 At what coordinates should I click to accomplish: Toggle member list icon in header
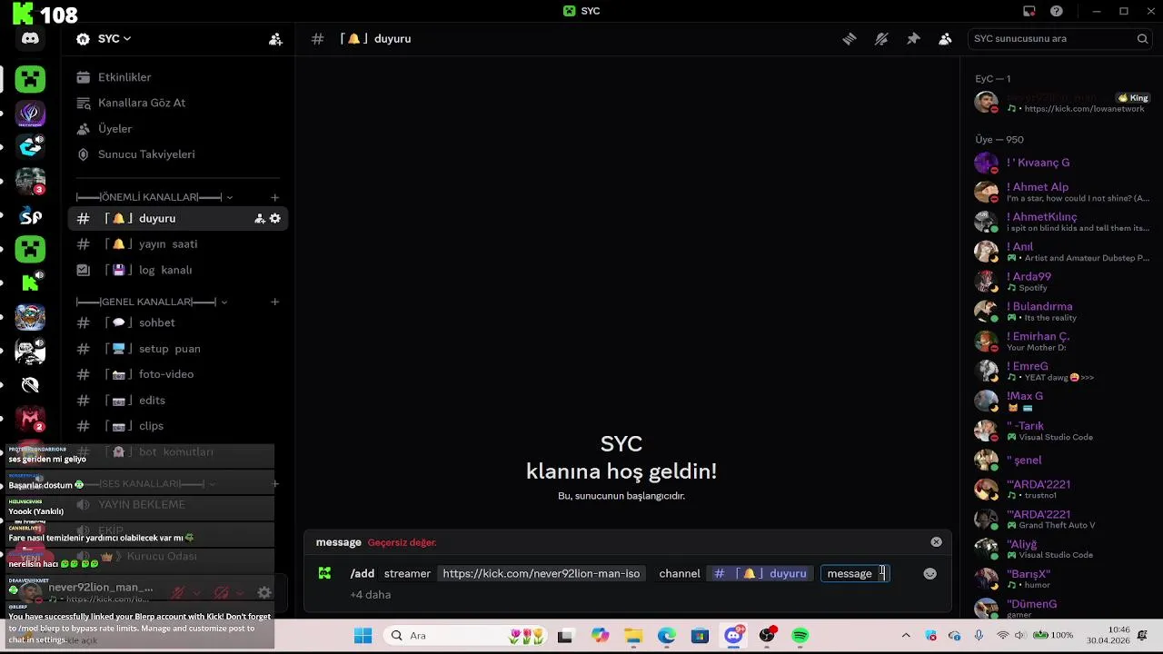945,39
